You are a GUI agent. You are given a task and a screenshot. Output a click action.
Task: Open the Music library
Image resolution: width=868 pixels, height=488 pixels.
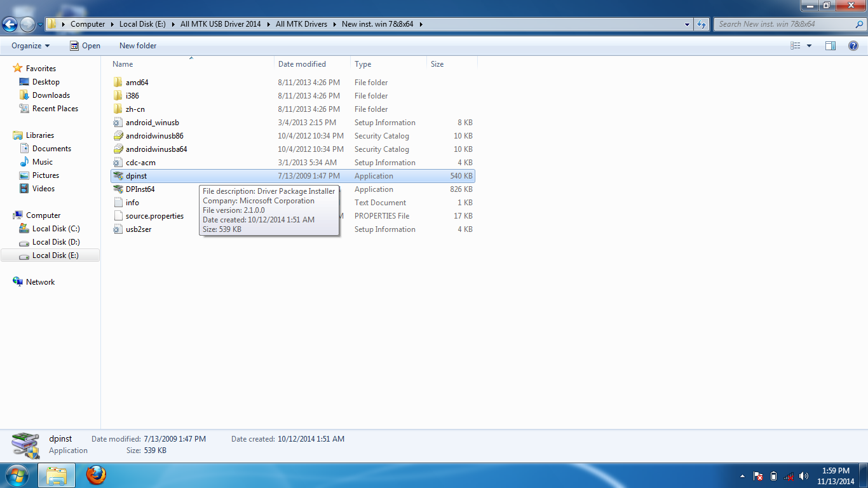(x=43, y=162)
